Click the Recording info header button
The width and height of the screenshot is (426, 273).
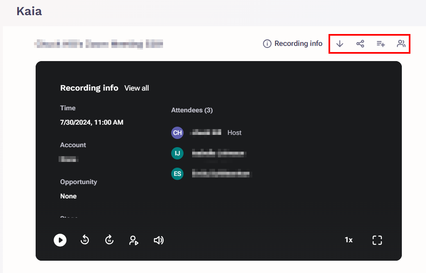coord(292,43)
